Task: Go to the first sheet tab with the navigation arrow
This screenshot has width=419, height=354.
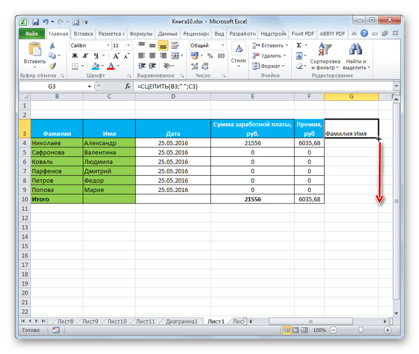Action: click(23, 321)
